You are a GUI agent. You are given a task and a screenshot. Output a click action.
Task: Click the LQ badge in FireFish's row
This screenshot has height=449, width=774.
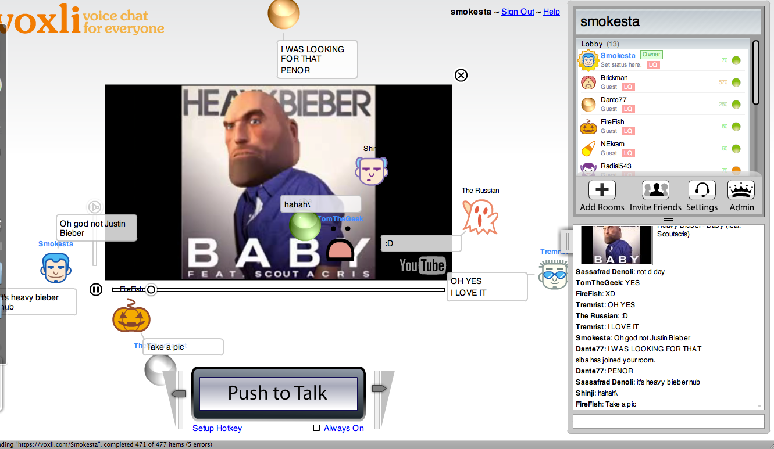coord(628,131)
